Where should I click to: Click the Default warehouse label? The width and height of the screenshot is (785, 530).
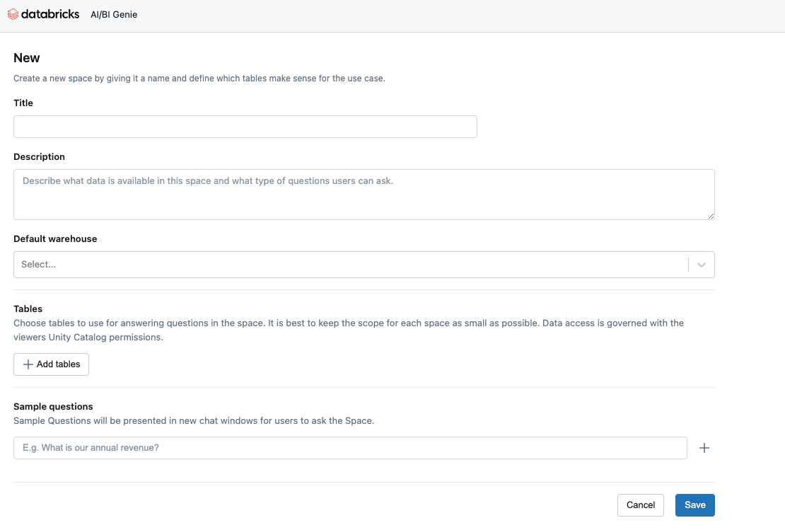coord(55,238)
